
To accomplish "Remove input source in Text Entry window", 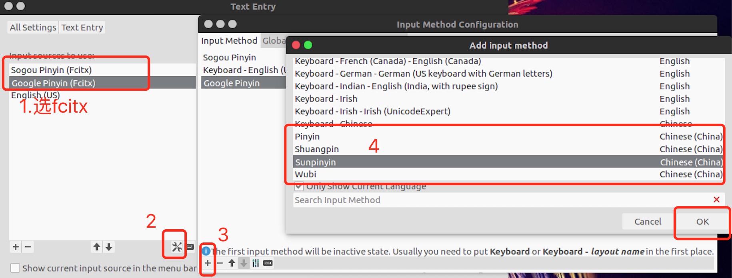I will coord(28,247).
